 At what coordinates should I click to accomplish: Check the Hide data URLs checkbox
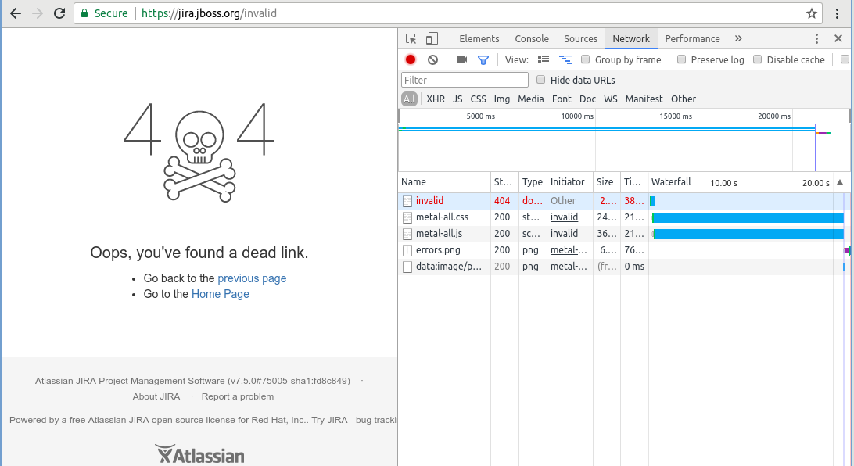[541, 80]
